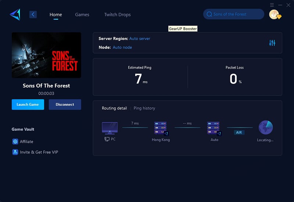
Task: Click the Locating globe icon
Action: click(x=266, y=127)
